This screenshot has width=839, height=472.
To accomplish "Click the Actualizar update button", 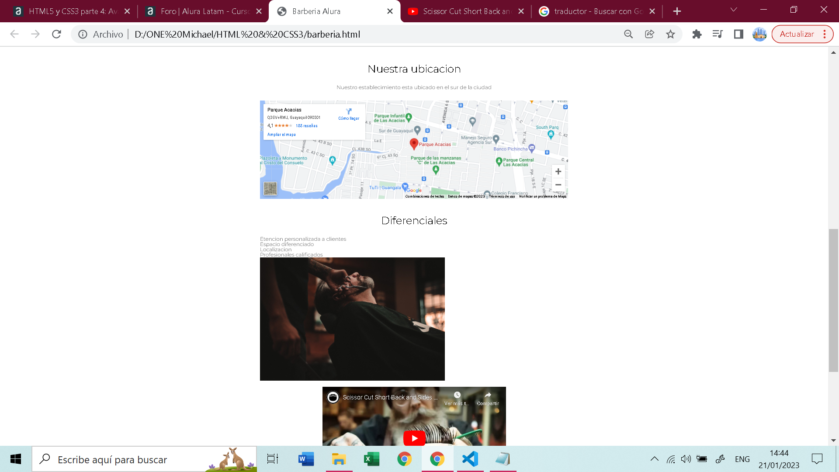I will click(797, 34).
